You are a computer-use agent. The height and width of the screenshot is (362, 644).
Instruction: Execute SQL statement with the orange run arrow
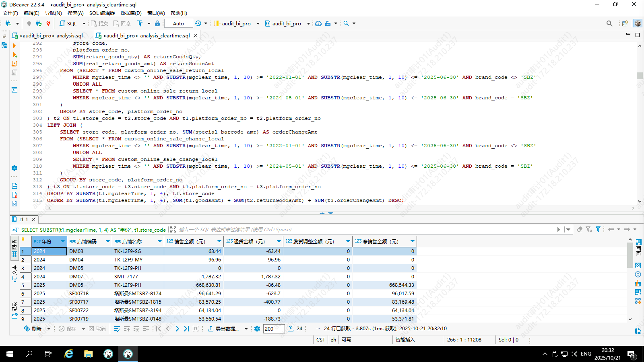[14, 46]
